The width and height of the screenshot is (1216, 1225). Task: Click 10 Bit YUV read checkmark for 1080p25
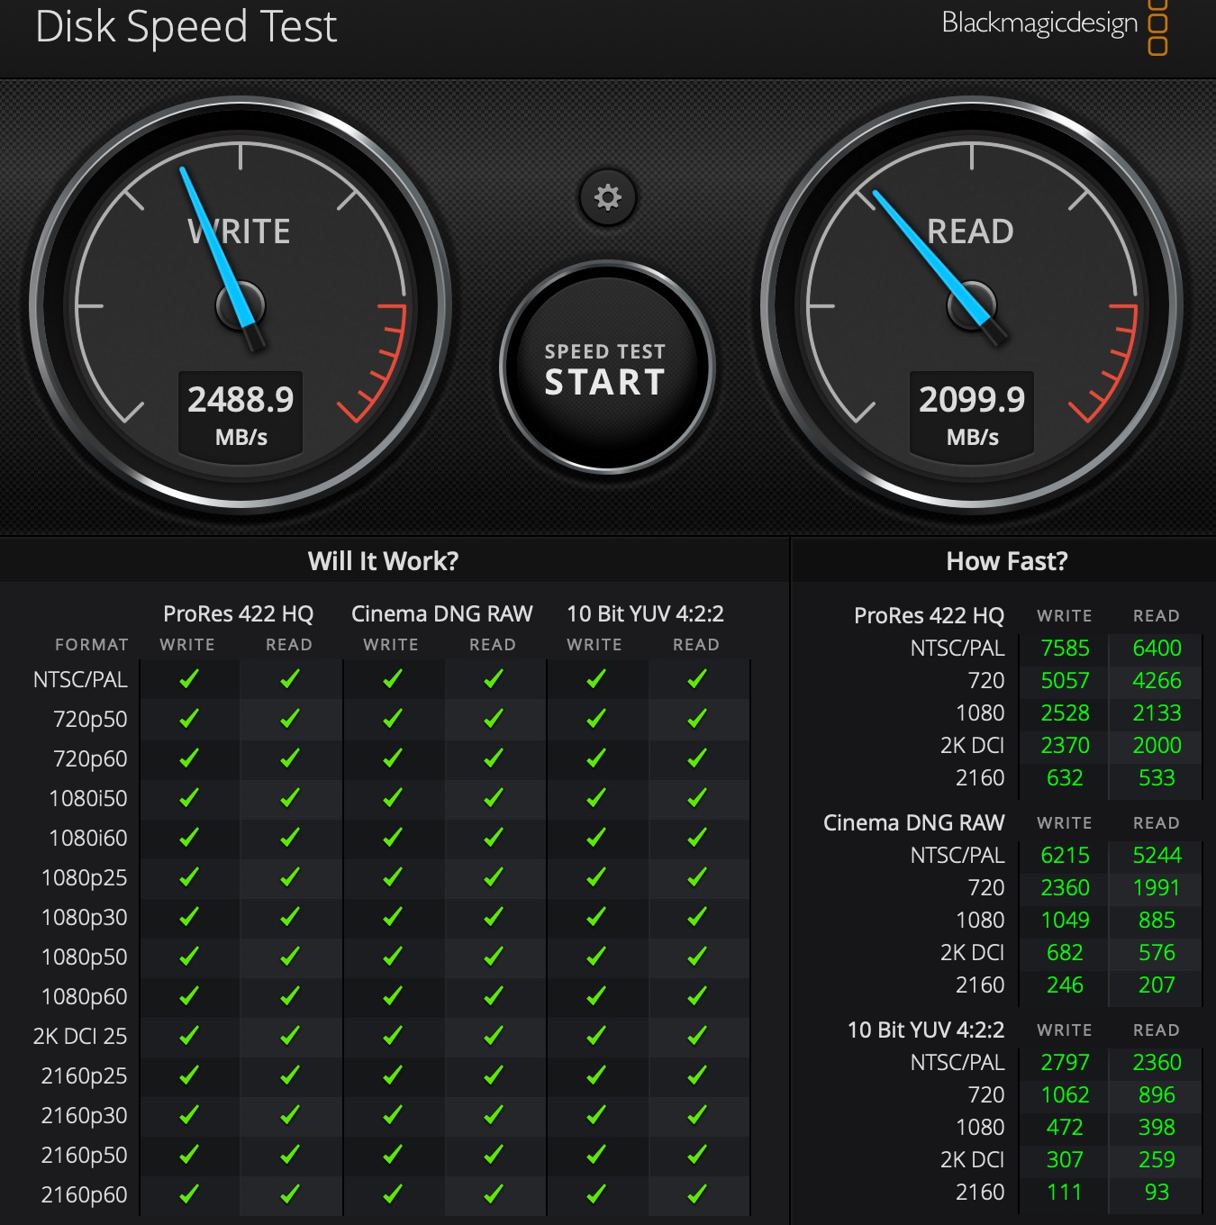[x=697, y=877]
